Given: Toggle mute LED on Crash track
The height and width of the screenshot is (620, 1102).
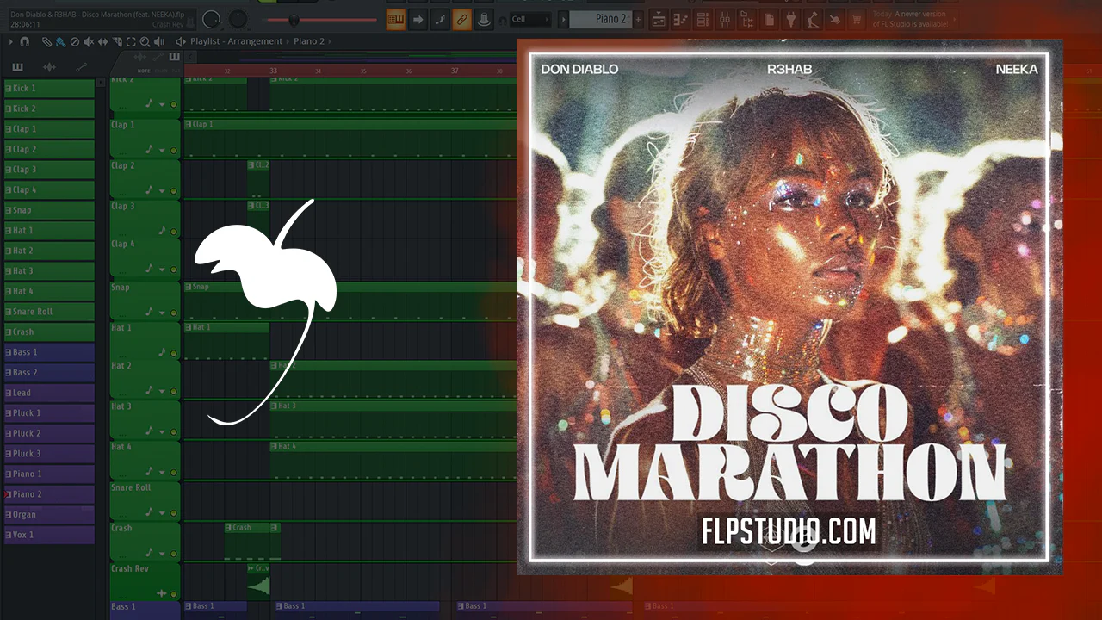Looking at the screenshot, I should tap(173, 553).
